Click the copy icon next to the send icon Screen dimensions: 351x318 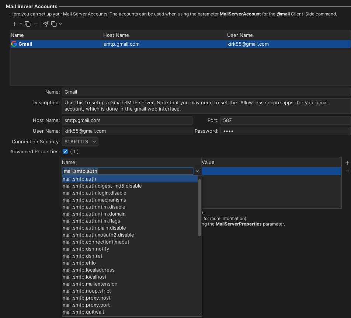53,24
